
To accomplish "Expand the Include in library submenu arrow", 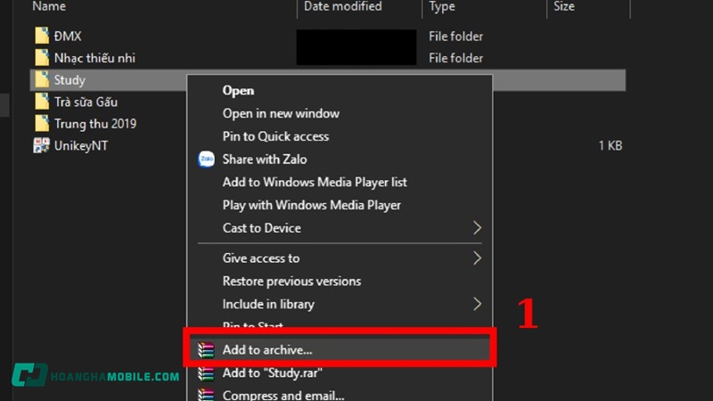I will click(x=477, y=304).
